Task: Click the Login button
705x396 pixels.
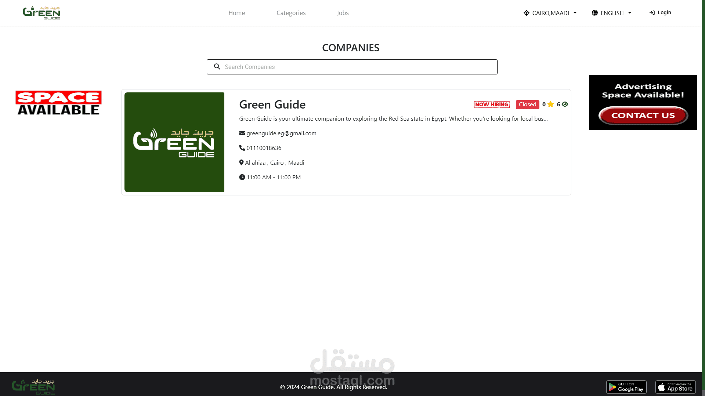Action: coord(660,13)
